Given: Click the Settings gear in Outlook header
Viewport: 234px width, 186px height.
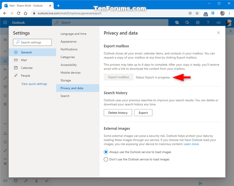Looking at the screenshot, I should pos(197,22).
